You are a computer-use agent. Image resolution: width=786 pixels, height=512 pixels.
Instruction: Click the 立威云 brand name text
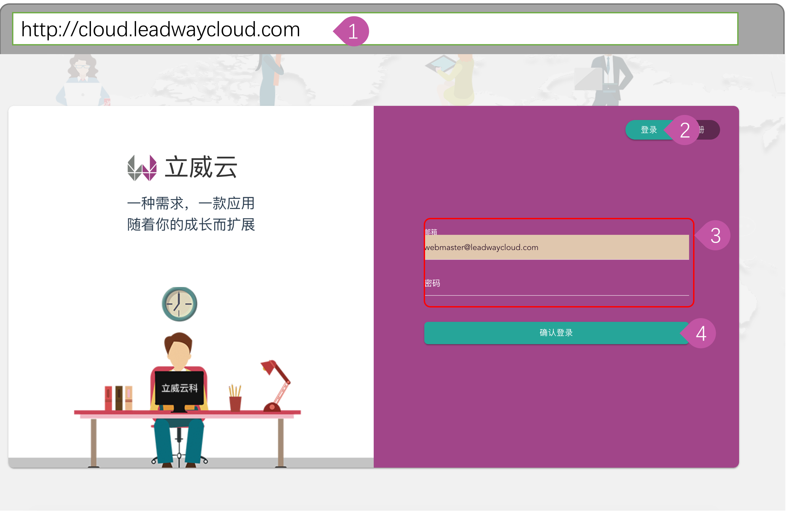[x=201, y=167]
